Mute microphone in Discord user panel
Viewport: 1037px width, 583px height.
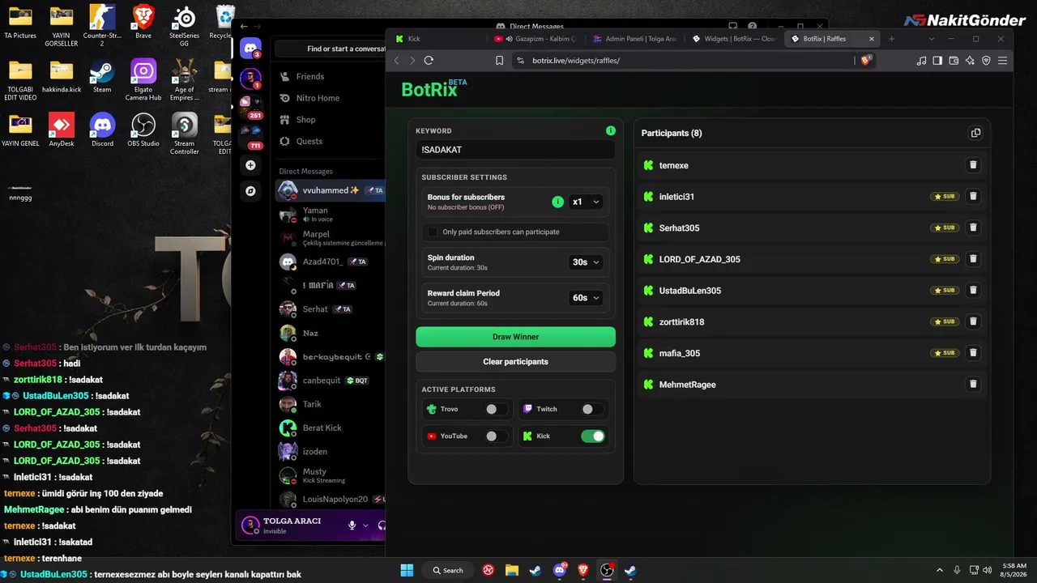[x=352, y=526]
